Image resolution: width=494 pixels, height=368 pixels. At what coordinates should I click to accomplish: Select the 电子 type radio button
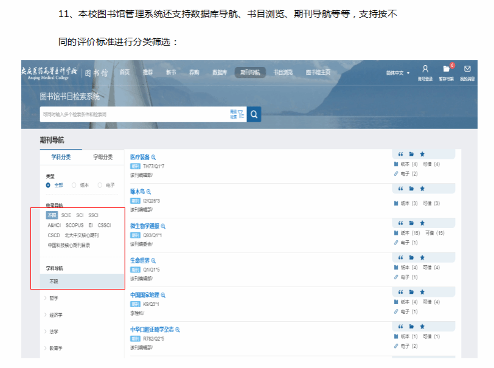point(100,185)
